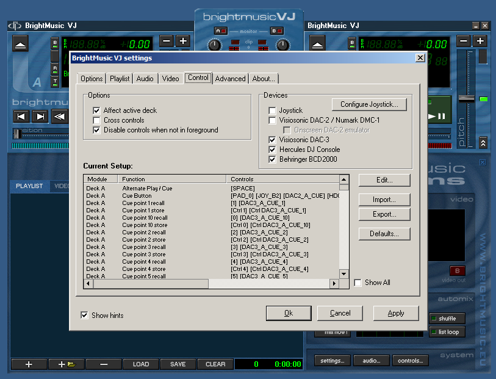
Task: Open controls... in the system panel
Action: (x=411, y=361)
